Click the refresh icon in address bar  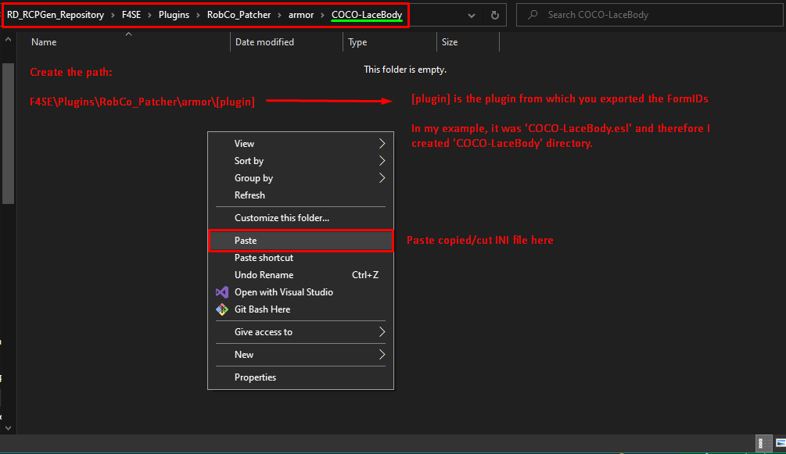point(494,15)
